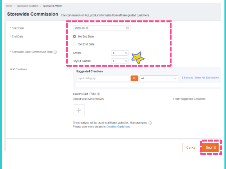Click the plus icon to upload creatives
The image size is (226, 169).
[x=79, y=111]
